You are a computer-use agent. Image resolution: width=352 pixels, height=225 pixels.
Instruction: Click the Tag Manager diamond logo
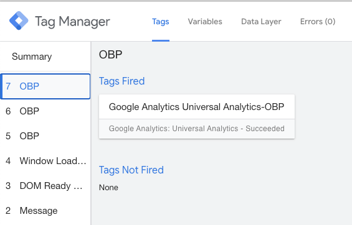[x=19, y=21]
